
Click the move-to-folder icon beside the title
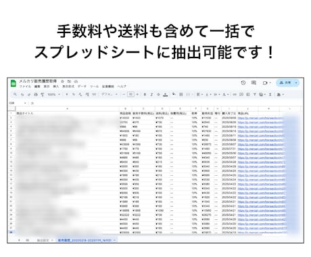[70, 81]
